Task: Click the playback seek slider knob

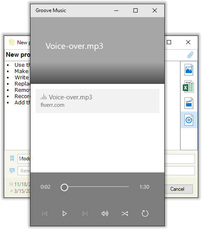Action: (x=64, y=187)
